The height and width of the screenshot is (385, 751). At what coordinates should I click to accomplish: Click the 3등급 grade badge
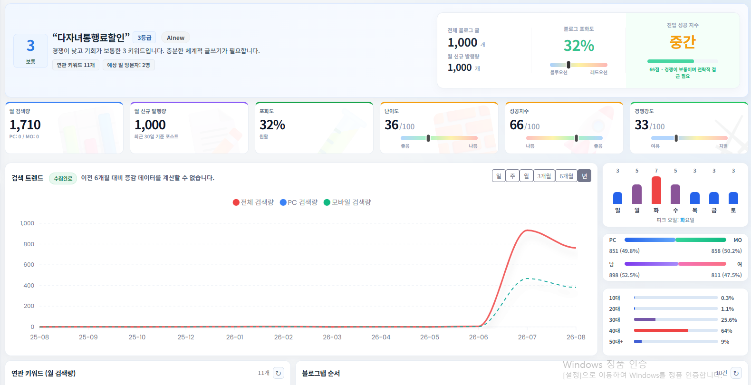point(144,38)
